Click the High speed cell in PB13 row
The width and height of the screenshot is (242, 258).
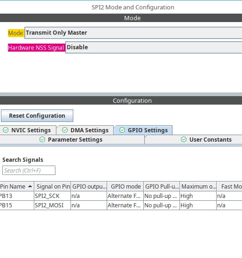(x=198, y=196)
